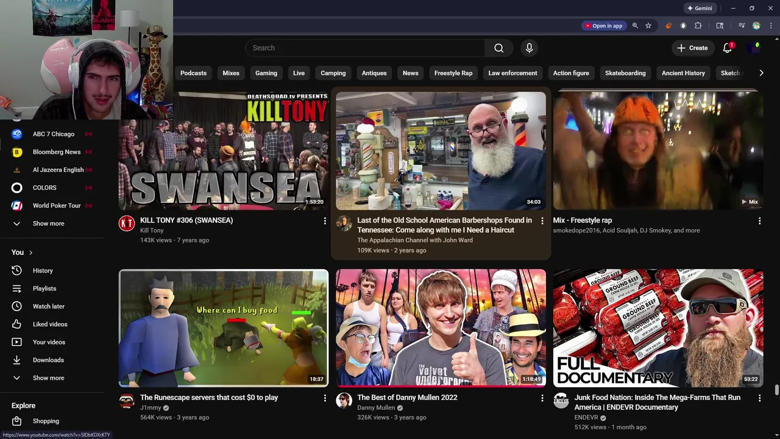Image resolution: width=780 pixels, height=439 pixels.
Task: Open the media controls music-note icon
Action: point(742,26)
